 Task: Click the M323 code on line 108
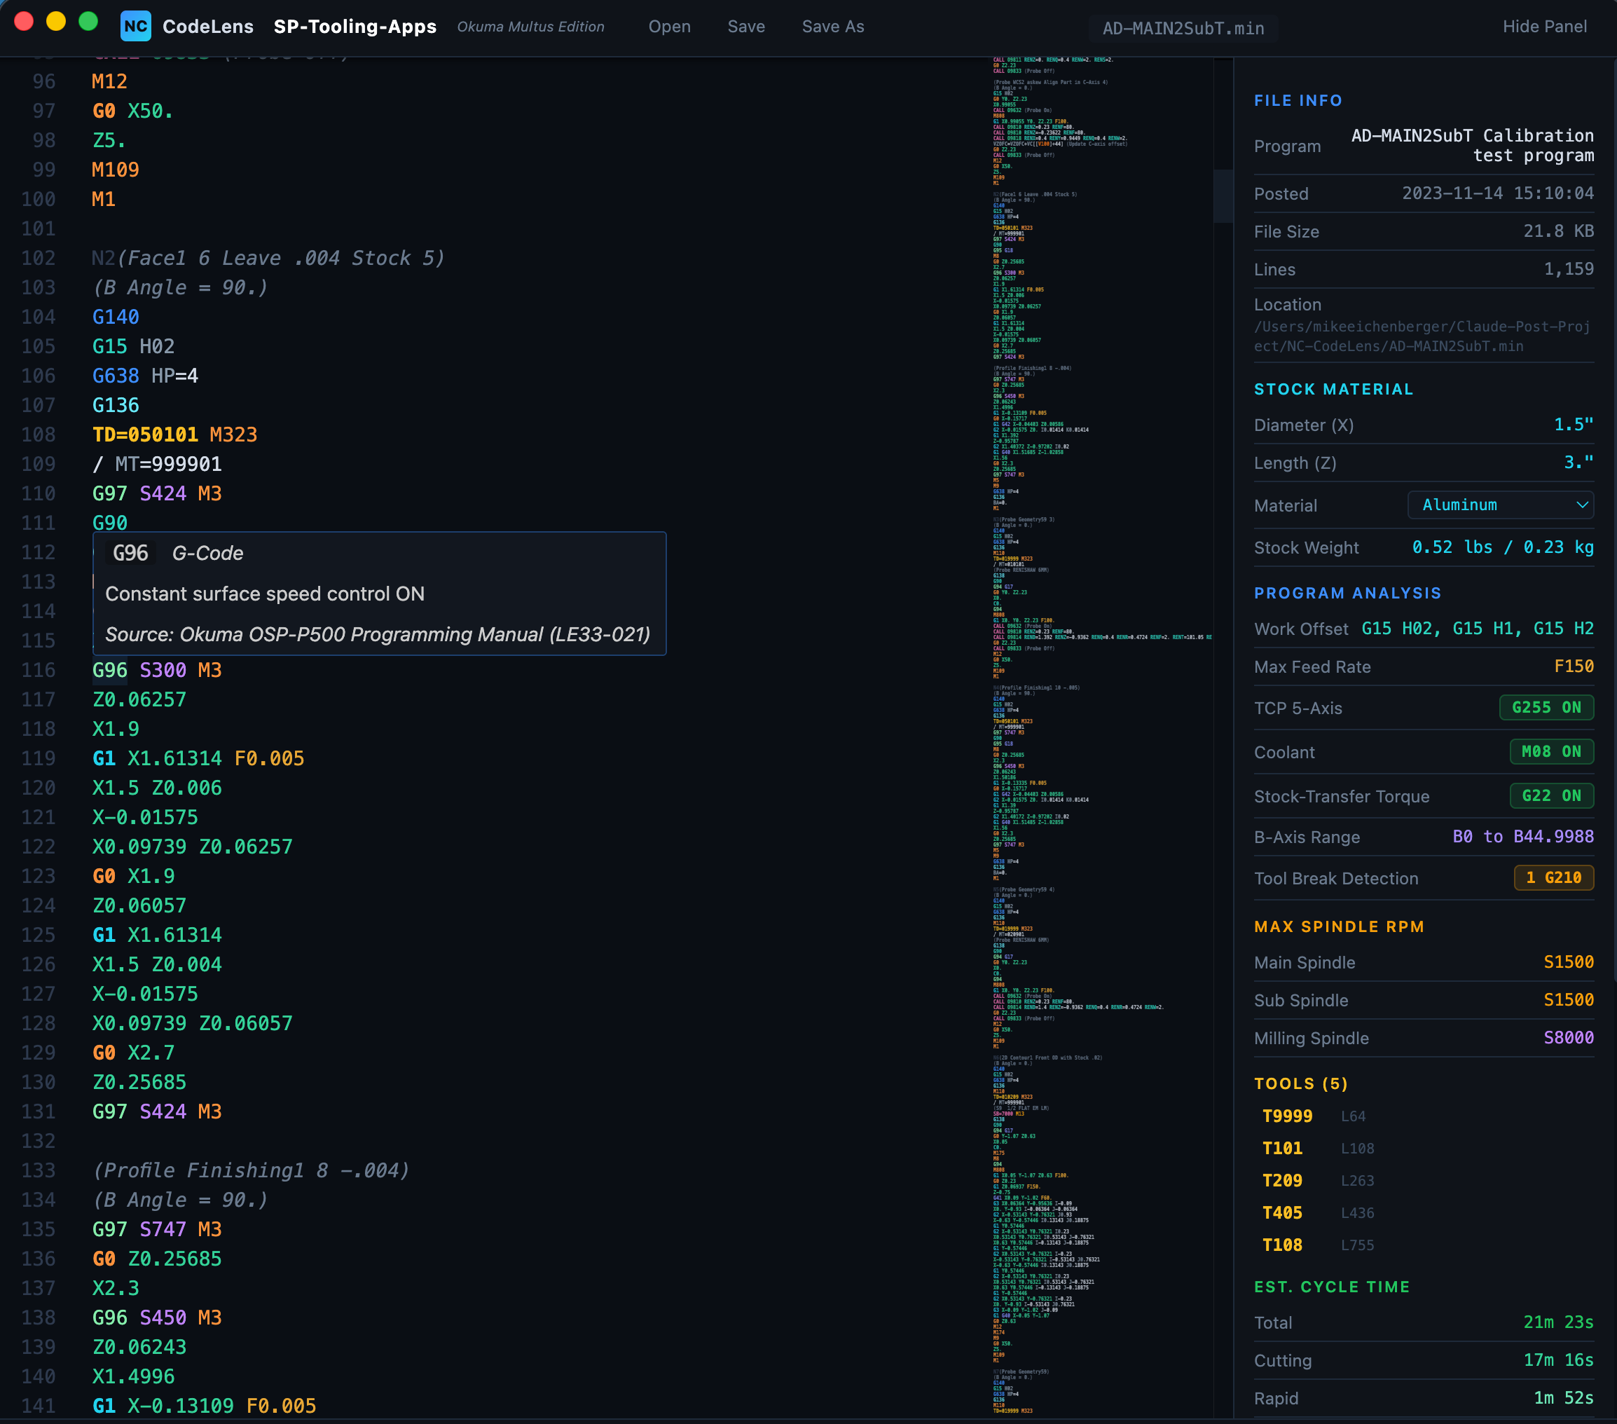[x=233, y=434]
